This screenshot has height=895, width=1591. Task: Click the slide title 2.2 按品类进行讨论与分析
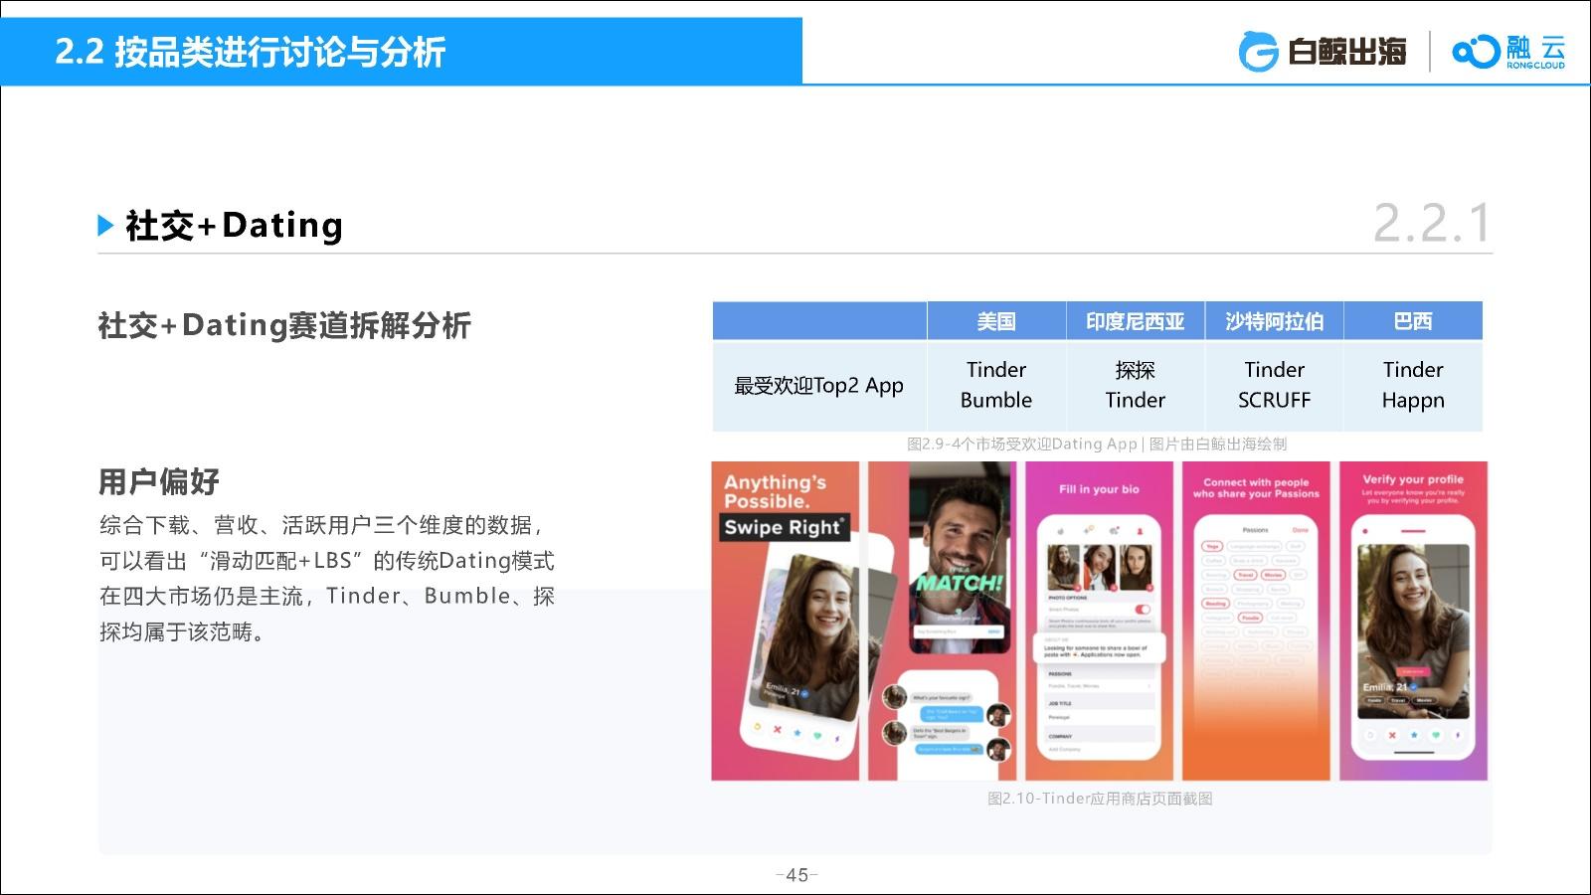tap(250, 52)
